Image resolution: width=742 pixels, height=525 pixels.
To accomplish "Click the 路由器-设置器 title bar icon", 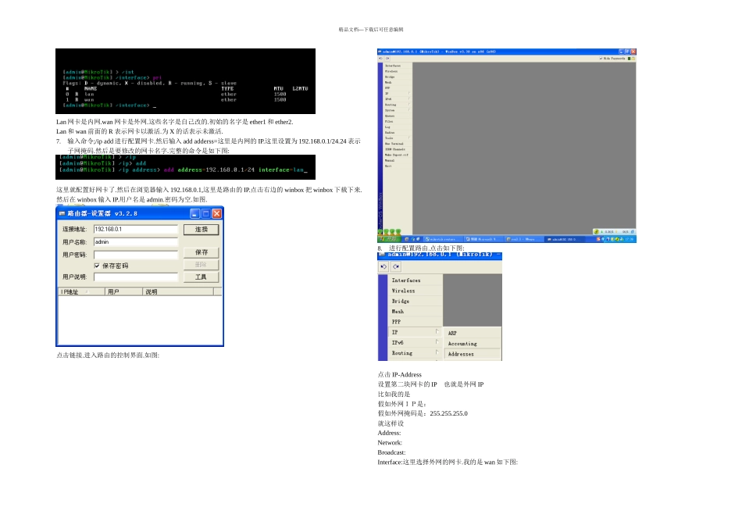I will pos(62,213).
